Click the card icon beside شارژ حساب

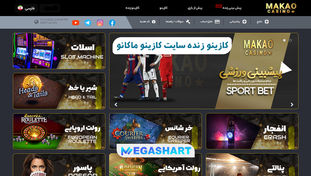[217, 21]
